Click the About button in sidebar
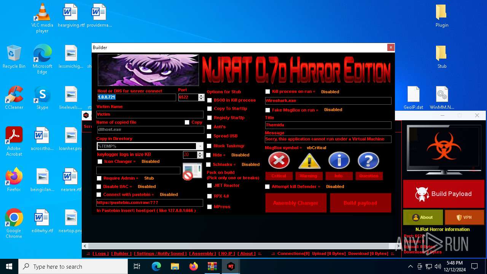Image resolution: width=487 pixels, height=274 pixels. pyautogui.click(x=423, y=217)
